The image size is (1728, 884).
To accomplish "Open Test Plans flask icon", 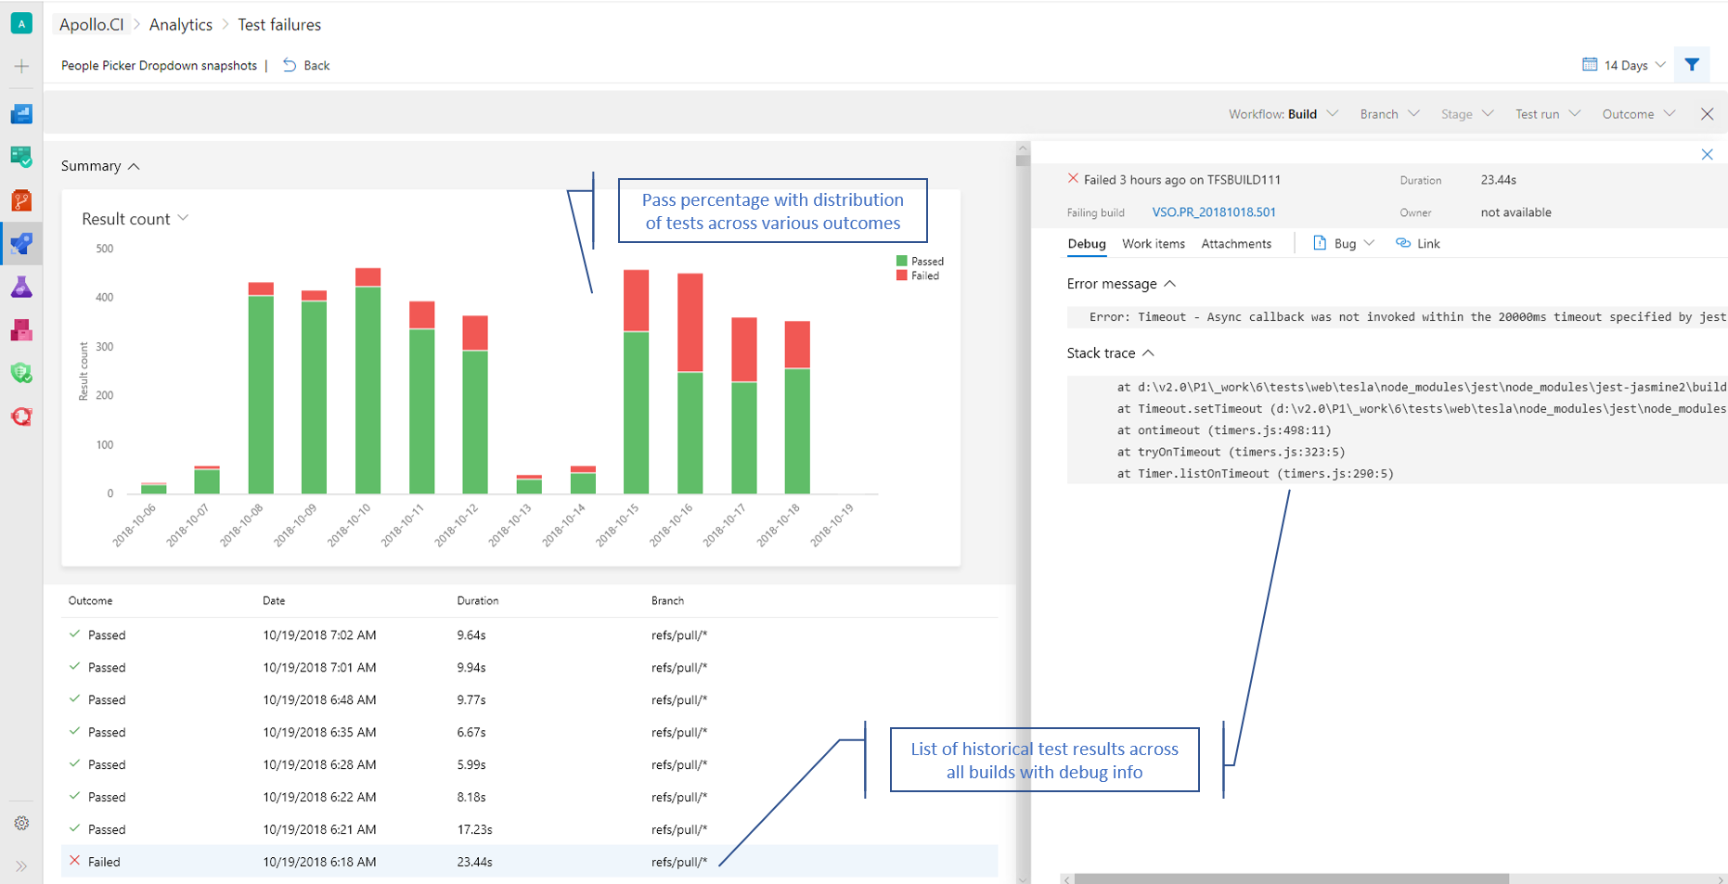I will pyautogui.click(x=21, y=288).
